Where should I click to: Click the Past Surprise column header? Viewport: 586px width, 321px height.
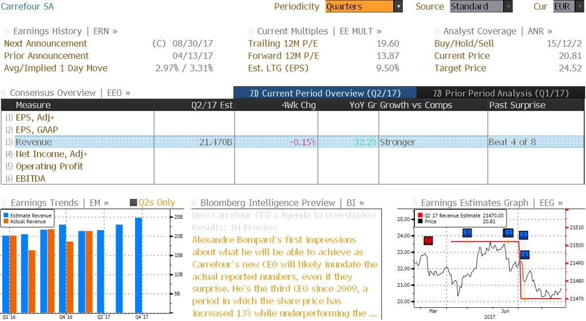pos(536,105)
